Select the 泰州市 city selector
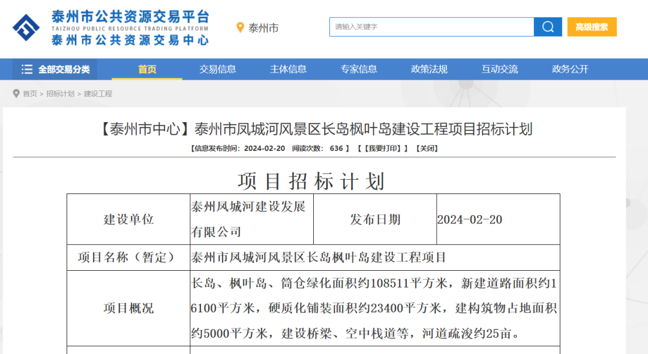Viewport: 648px width, 354px height. point(263,28)
